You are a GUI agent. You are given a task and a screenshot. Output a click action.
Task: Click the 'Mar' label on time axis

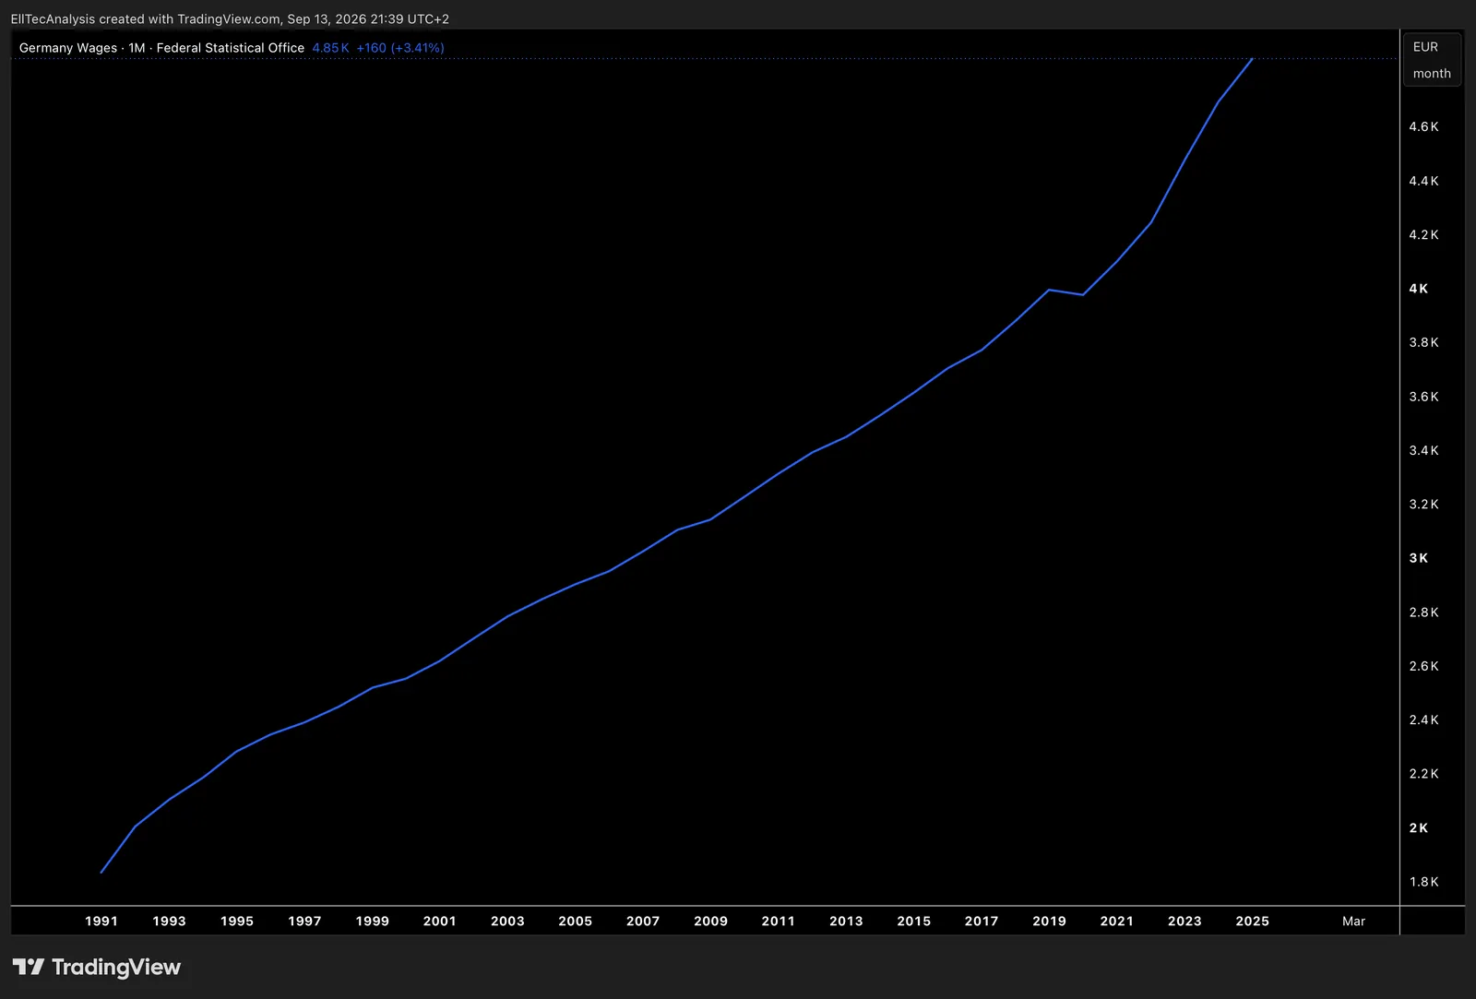click(1353, 921)
